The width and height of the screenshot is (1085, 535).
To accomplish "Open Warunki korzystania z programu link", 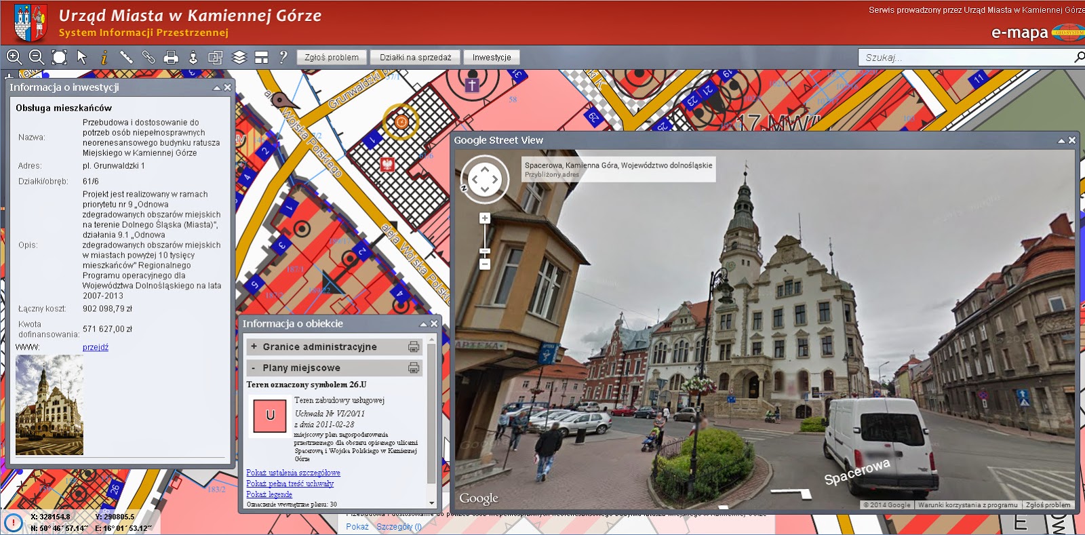I will [968, 504].
